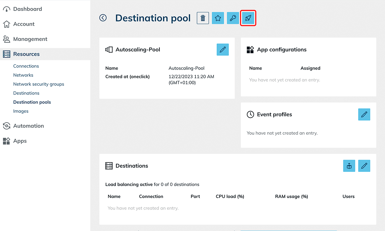
Task: Click the Destinations upload box icon
Action: [x=349, y=166]
